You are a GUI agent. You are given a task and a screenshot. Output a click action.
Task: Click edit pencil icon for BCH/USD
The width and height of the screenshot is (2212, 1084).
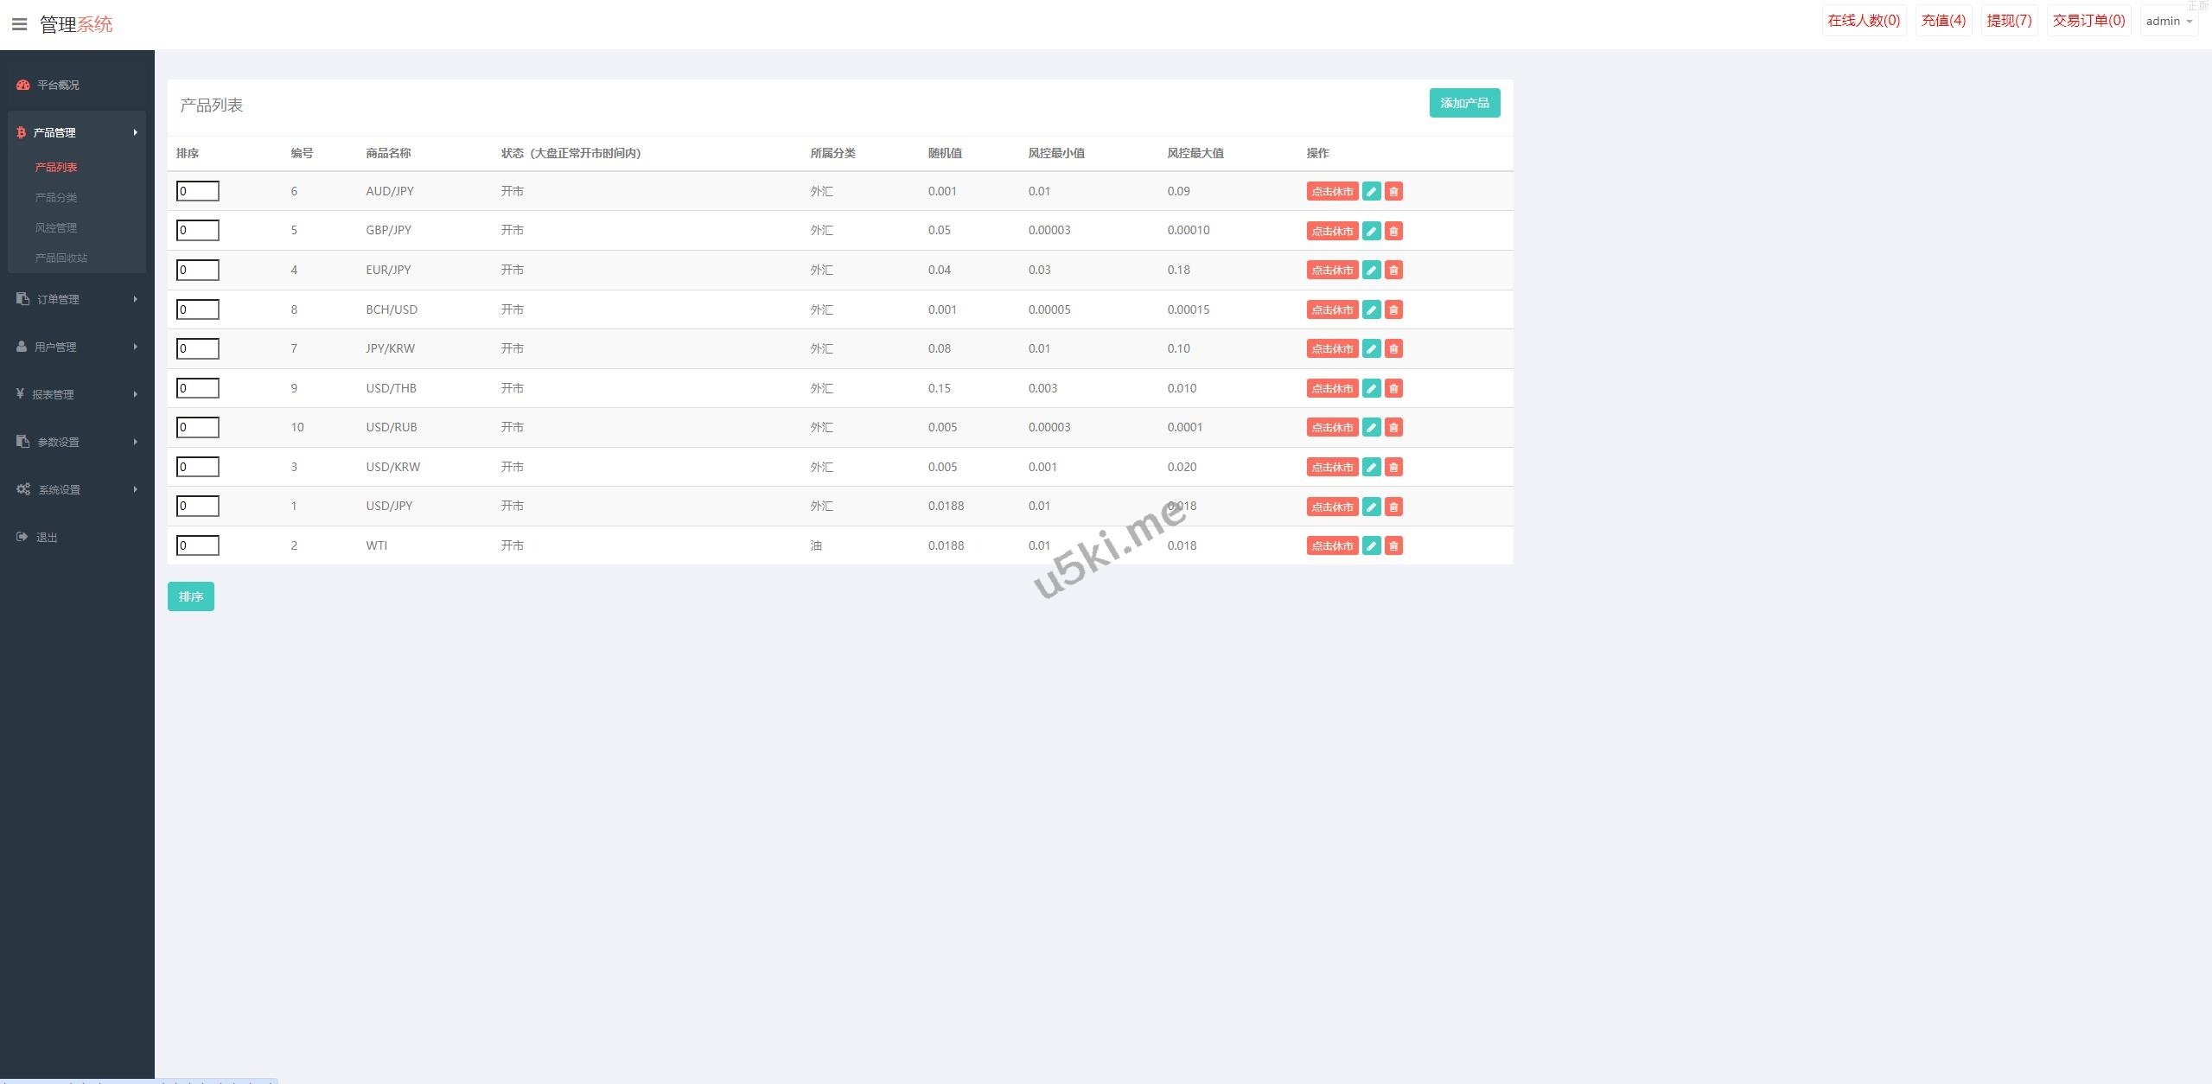pyautogui.click(x=1371, y=309)
